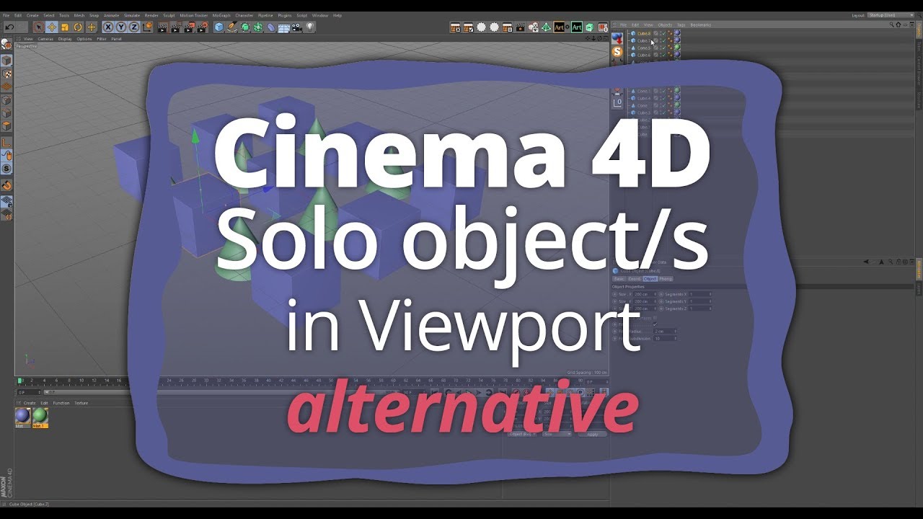
Task: Add a Light object
Action: point(310,27)
